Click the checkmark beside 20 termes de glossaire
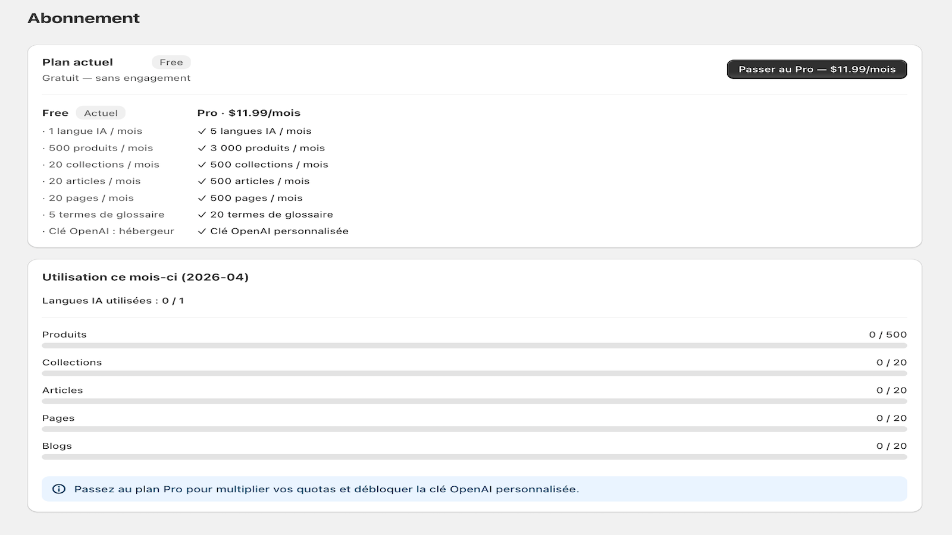 [202, 215]
